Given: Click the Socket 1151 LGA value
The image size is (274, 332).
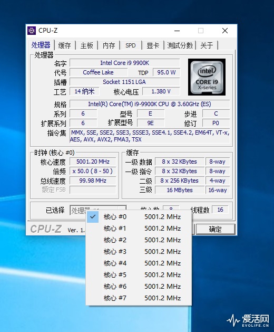Looking at the screenshot, I should (x=125, y=82).
